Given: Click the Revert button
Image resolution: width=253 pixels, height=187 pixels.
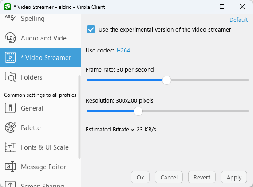Looking at the screenshot, I should [x=202, y=177].
